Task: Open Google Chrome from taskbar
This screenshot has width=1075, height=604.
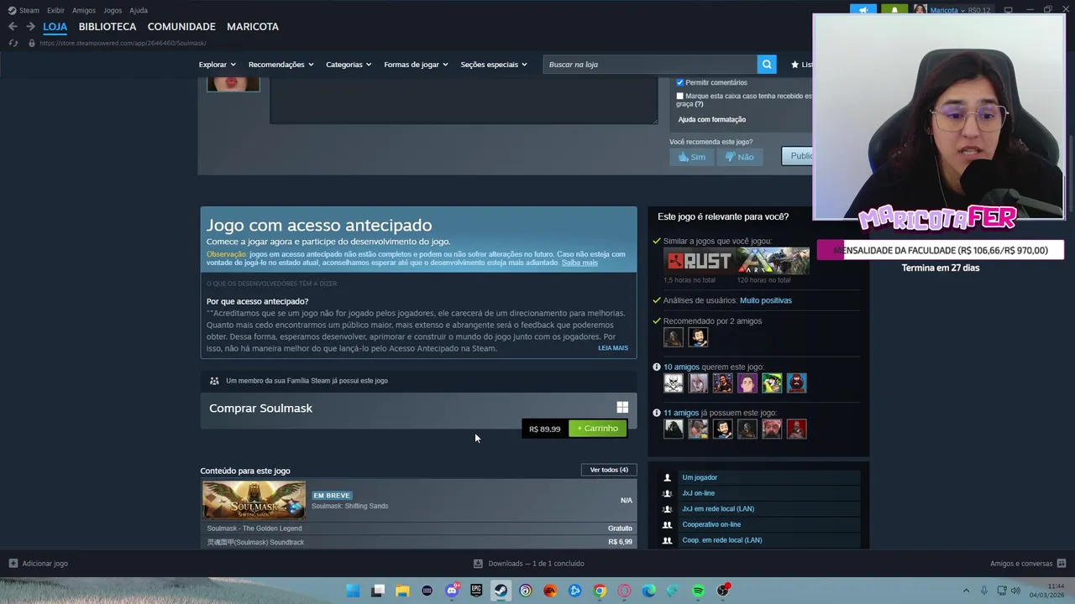Action: [600, 591]
